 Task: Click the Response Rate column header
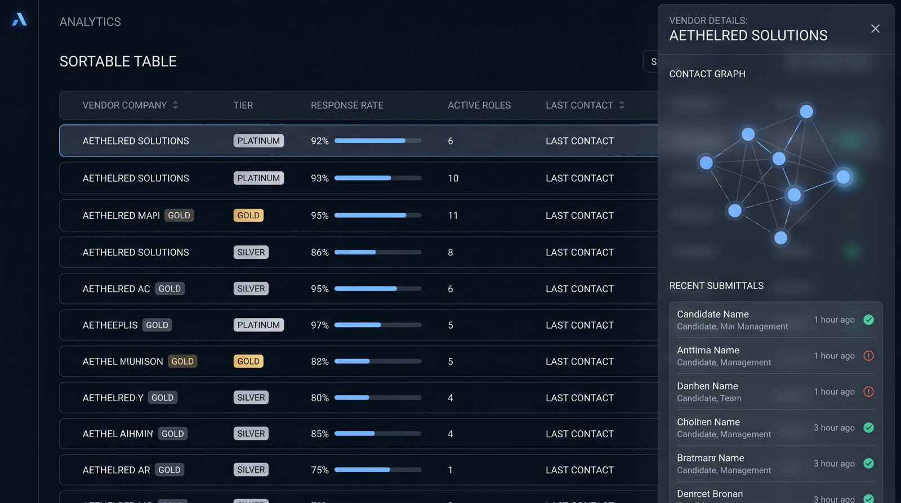point(347,105)
